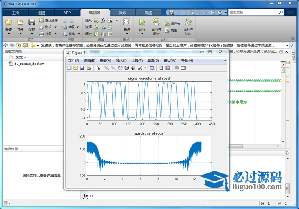Screen dimensions: 299x209
Task: Toggle Data Cursor tool in Figure 7
Action: coord(133,68)
